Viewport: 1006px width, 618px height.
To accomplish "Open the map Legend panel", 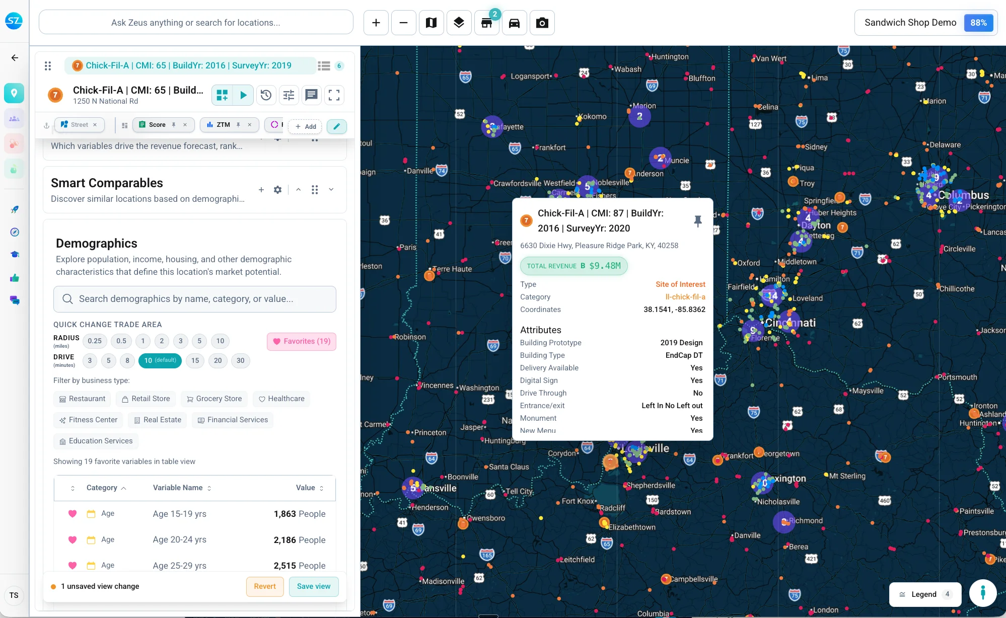I will pos(925,594).
